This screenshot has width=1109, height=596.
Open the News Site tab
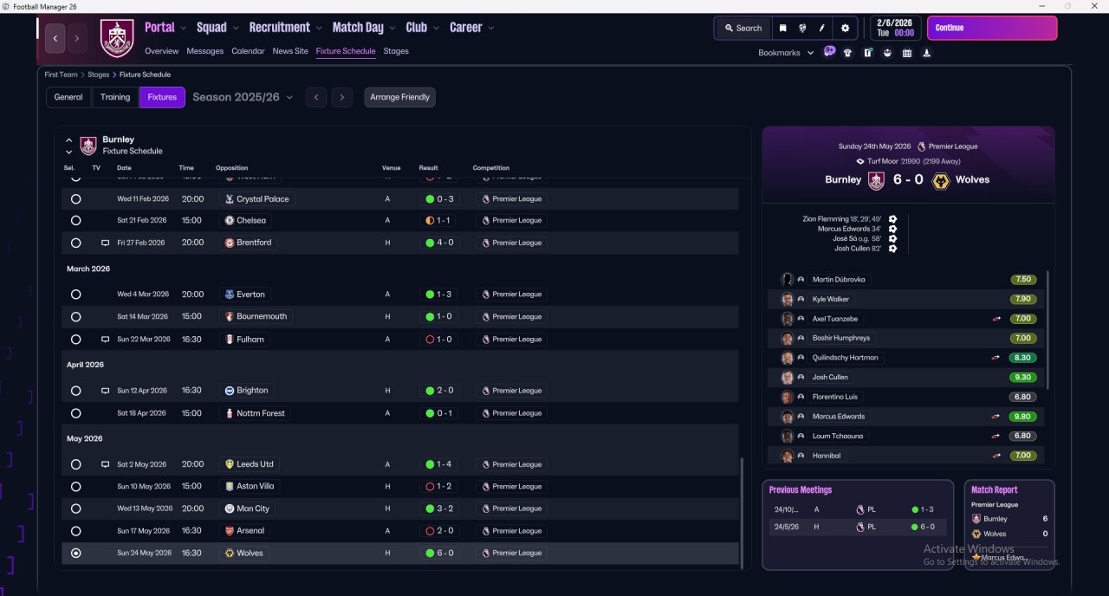coord(290,51)
